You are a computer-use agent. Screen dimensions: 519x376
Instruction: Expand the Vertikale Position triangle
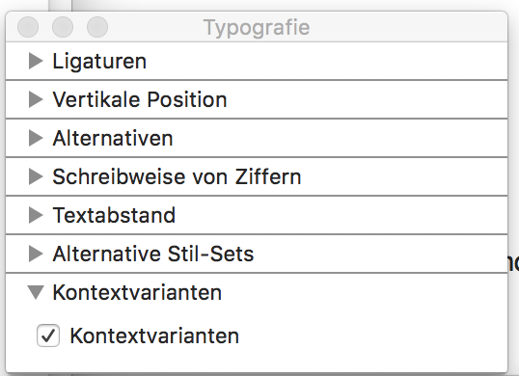[x=36, y=99]
